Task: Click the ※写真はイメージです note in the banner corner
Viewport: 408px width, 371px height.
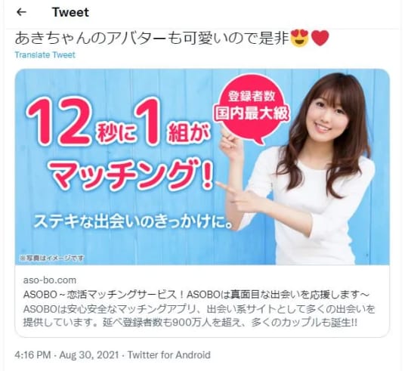Action: tap(52, 258)
